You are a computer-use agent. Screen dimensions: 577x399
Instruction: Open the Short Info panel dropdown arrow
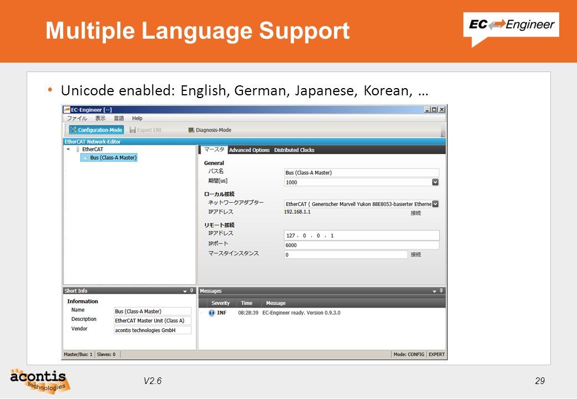185,291
